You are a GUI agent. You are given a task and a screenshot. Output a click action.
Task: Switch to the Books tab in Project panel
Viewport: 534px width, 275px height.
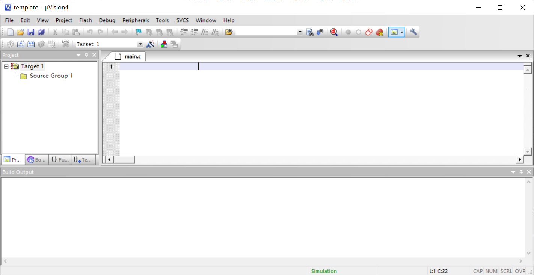(36, 160)
